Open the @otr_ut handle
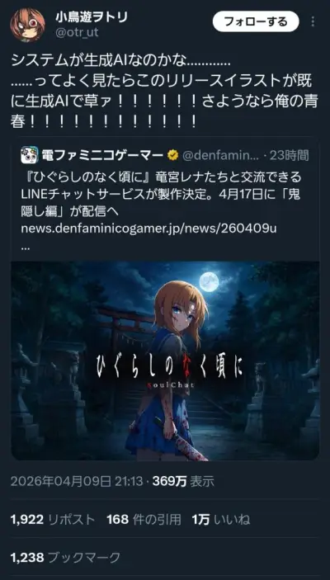The image size is (330, 580). click(x=78, y=32)
